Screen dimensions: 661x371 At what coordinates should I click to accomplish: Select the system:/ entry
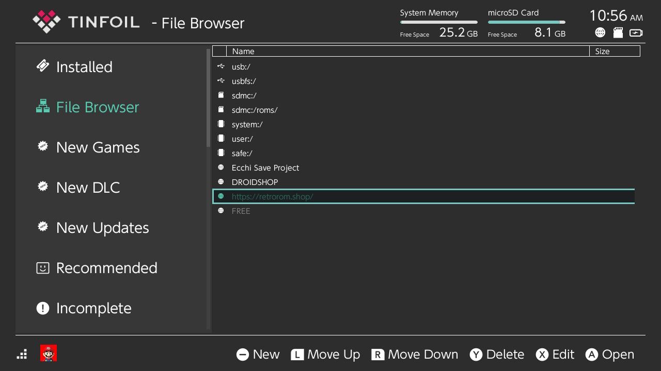click(x=423, y=124)
